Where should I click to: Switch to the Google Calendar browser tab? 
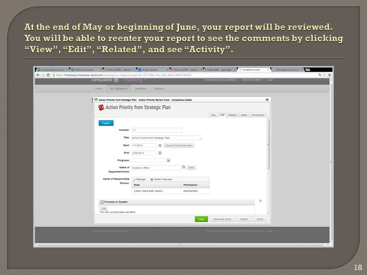(x=153, y=70)
